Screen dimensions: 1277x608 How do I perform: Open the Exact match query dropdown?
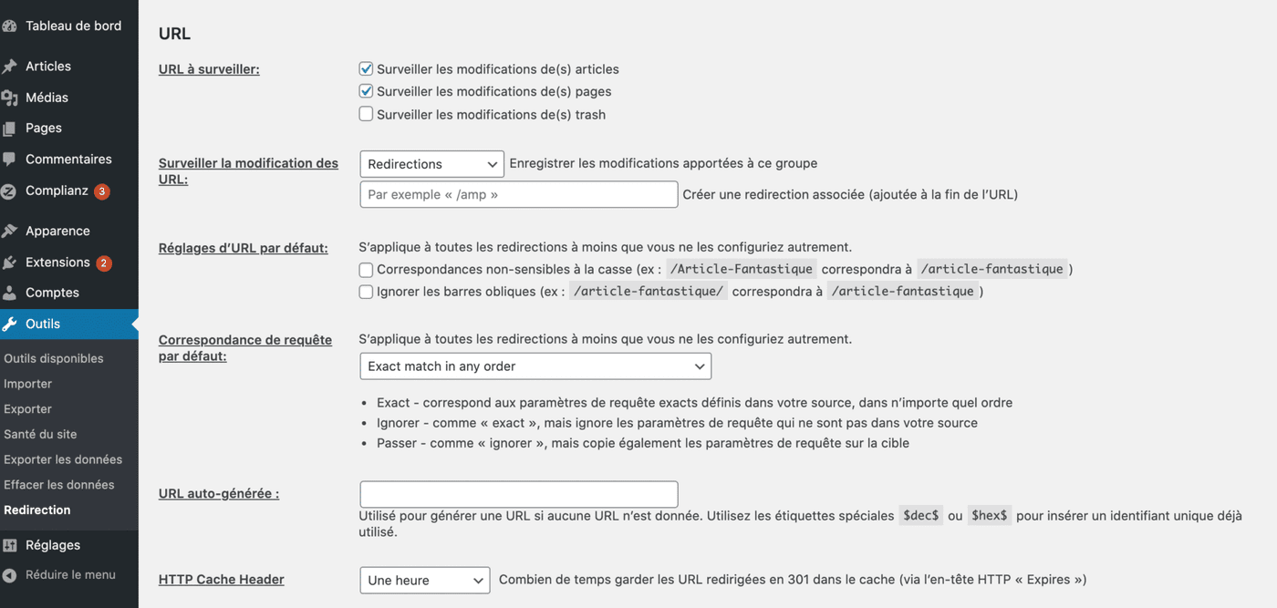535,366
